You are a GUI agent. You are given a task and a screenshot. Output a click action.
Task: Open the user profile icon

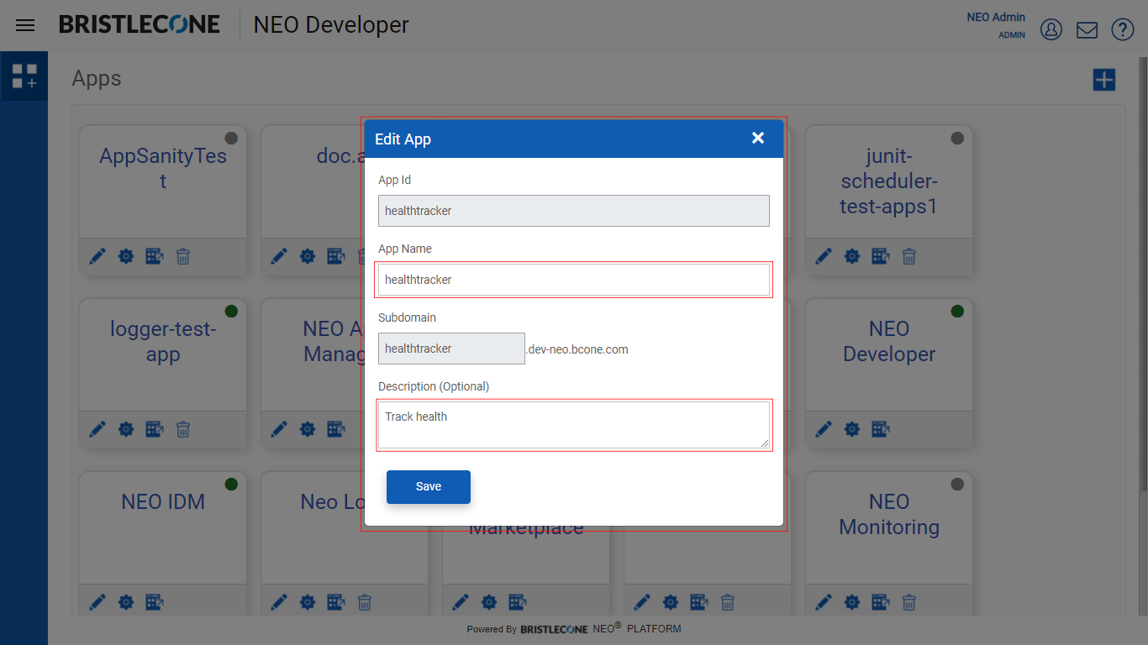[1051, 29]
